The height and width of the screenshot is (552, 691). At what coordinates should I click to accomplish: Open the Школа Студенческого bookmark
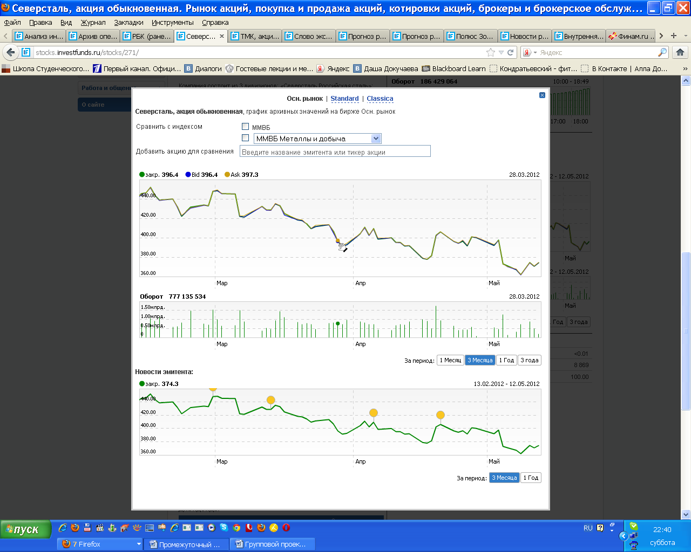pos(46,68)
